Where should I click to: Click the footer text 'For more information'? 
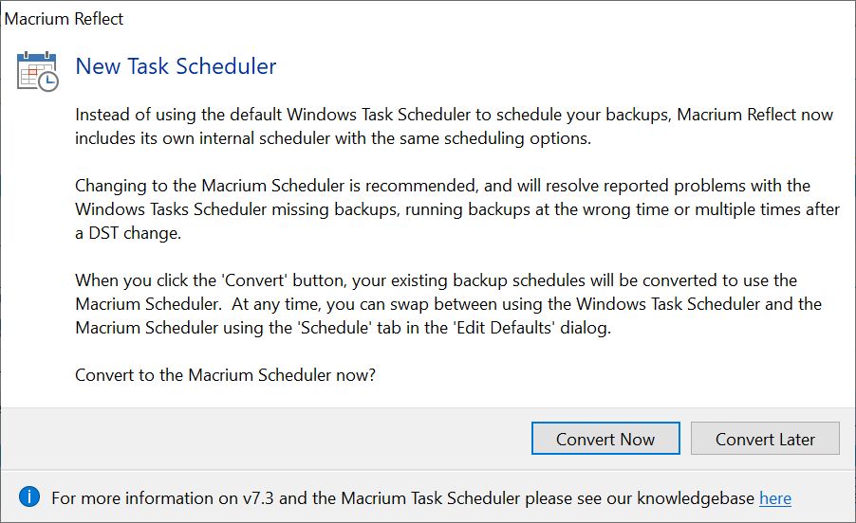(x=421, y=498)
